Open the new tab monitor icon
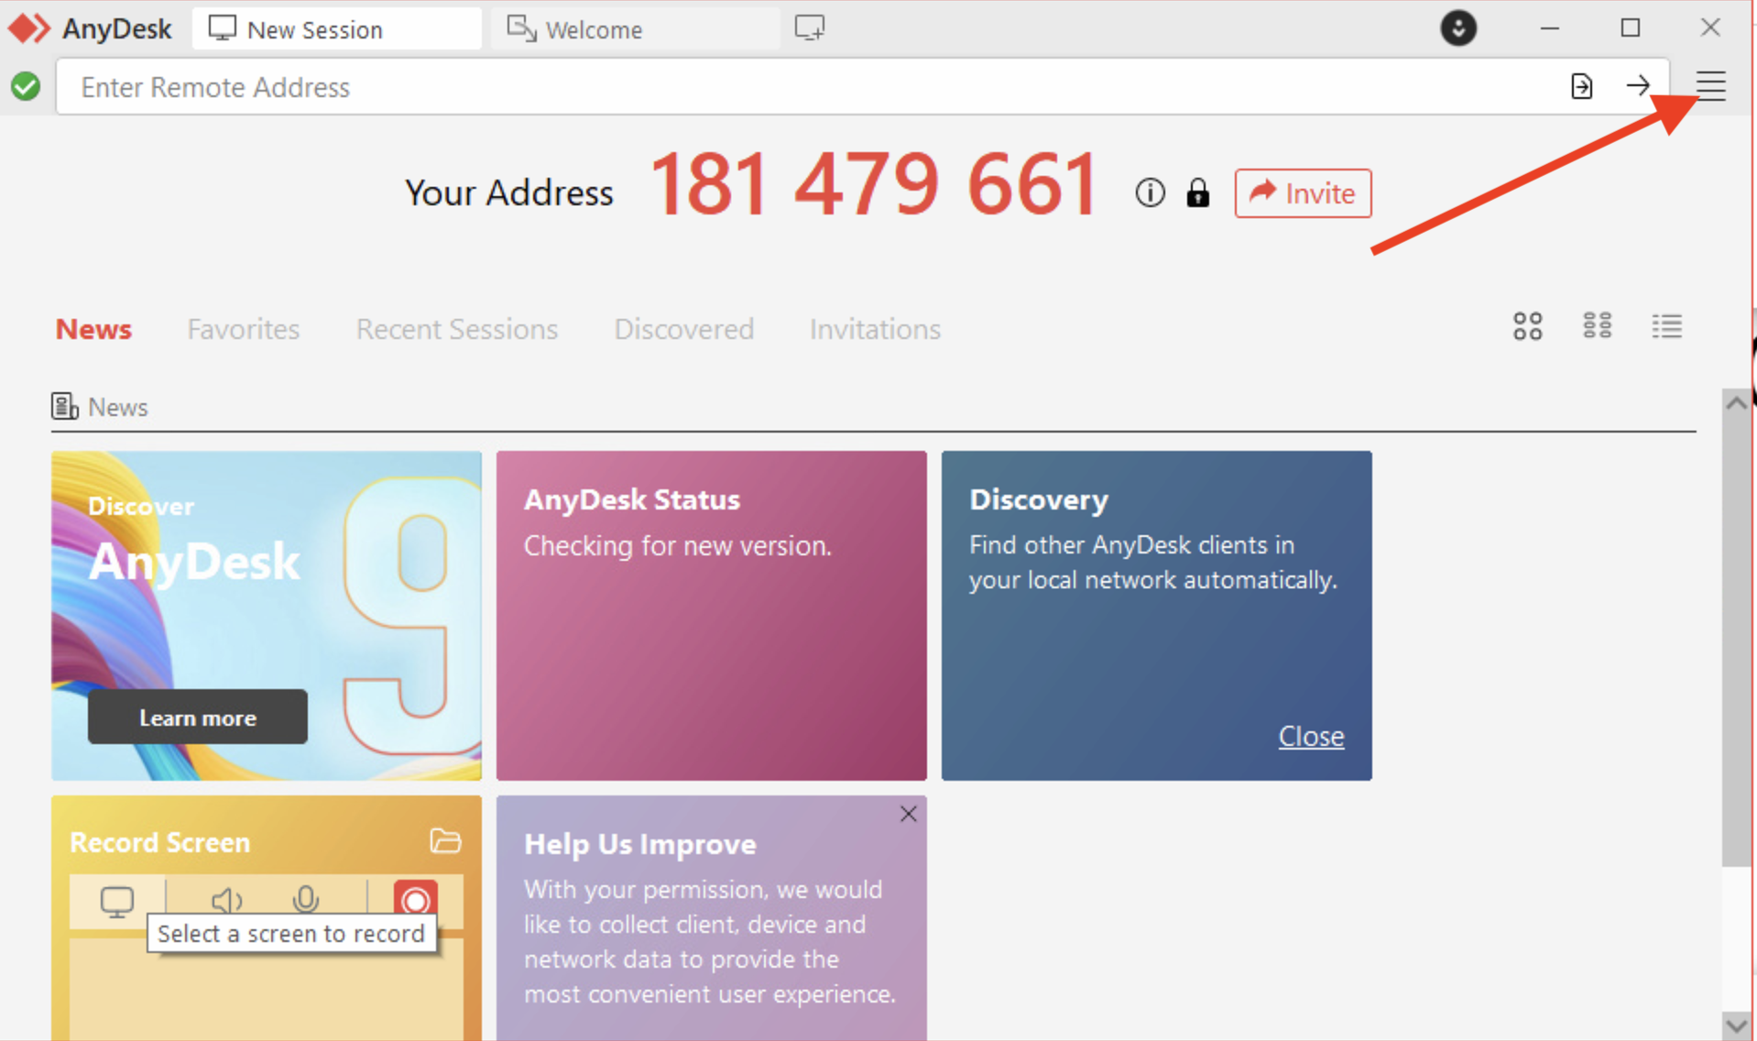 point(809,28)
